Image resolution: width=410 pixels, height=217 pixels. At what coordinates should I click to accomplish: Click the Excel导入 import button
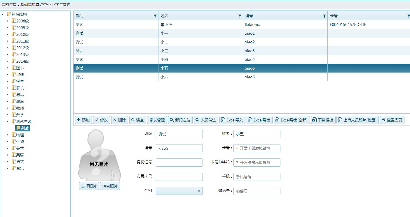pos(232,120)
